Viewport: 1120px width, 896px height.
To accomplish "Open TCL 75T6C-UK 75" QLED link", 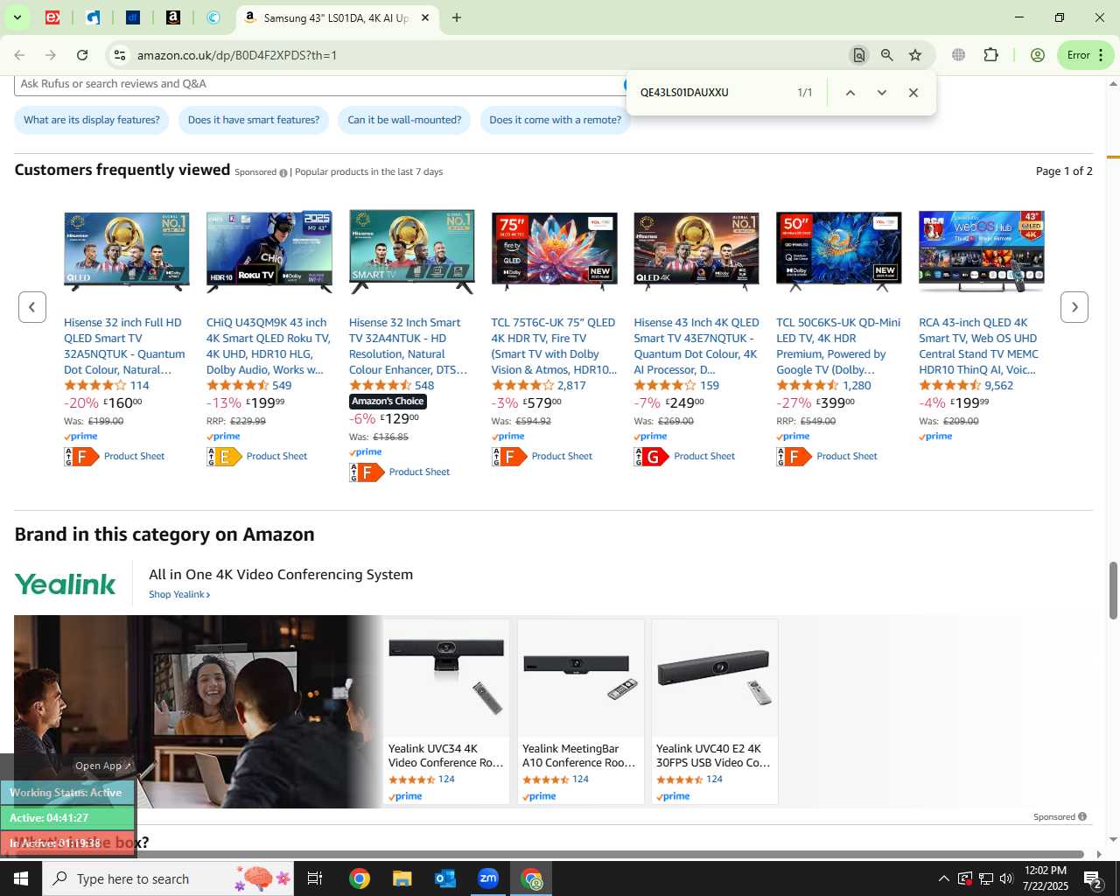I will (x=554, y=346).
